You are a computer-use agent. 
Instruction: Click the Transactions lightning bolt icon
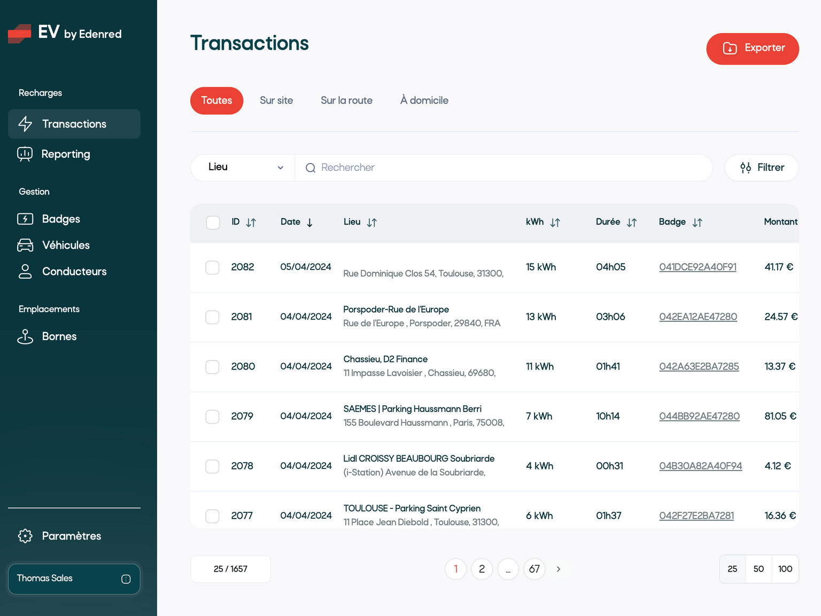[x=25, y=124]
